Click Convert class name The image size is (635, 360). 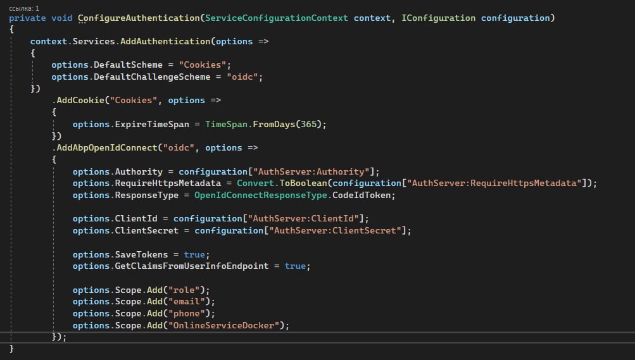pyautogui.click(x=255, y=183)
